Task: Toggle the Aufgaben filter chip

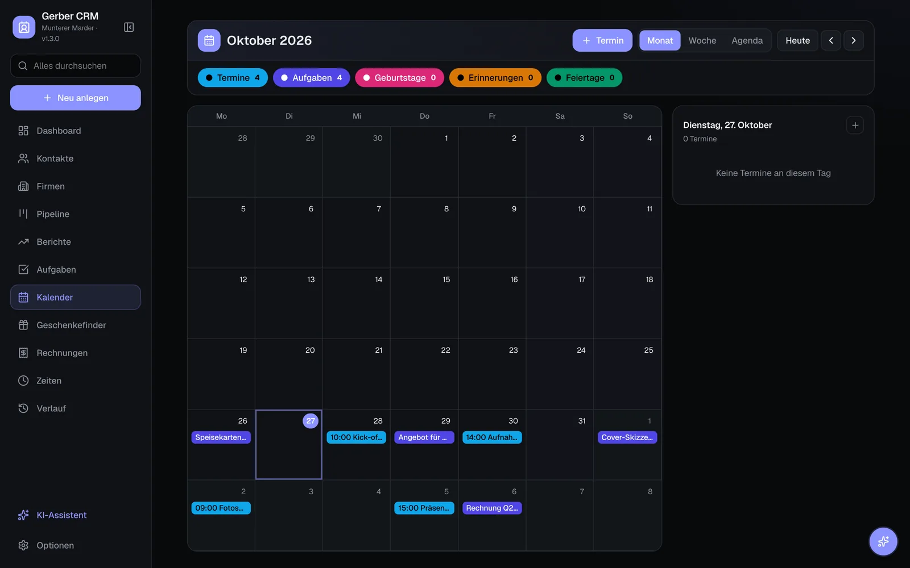Action: point(312,78)
